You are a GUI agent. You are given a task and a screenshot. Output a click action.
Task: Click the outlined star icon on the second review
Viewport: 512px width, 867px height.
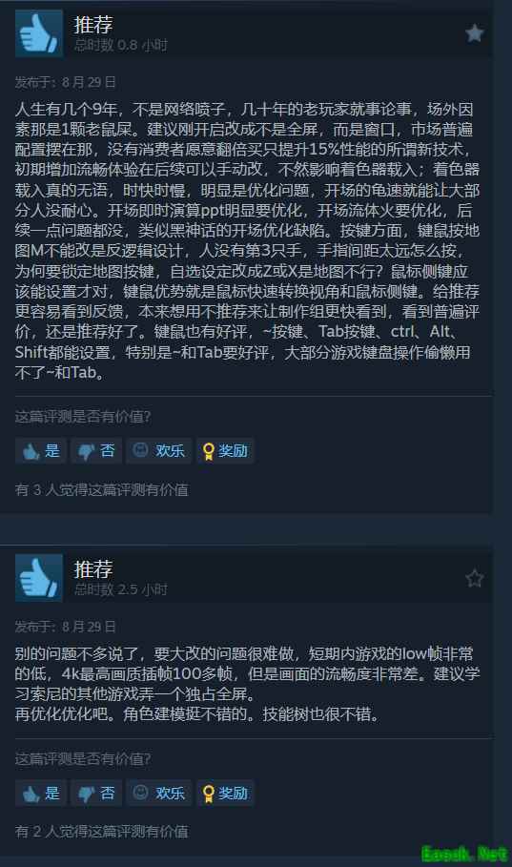click(475, 578)
